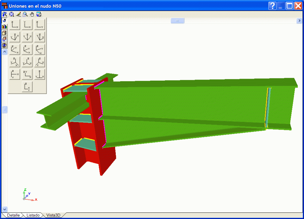The width and height of the screenshot is (304, 219).
Task: Select the ZY-X view in fifth row
Action: click(27, 74)
